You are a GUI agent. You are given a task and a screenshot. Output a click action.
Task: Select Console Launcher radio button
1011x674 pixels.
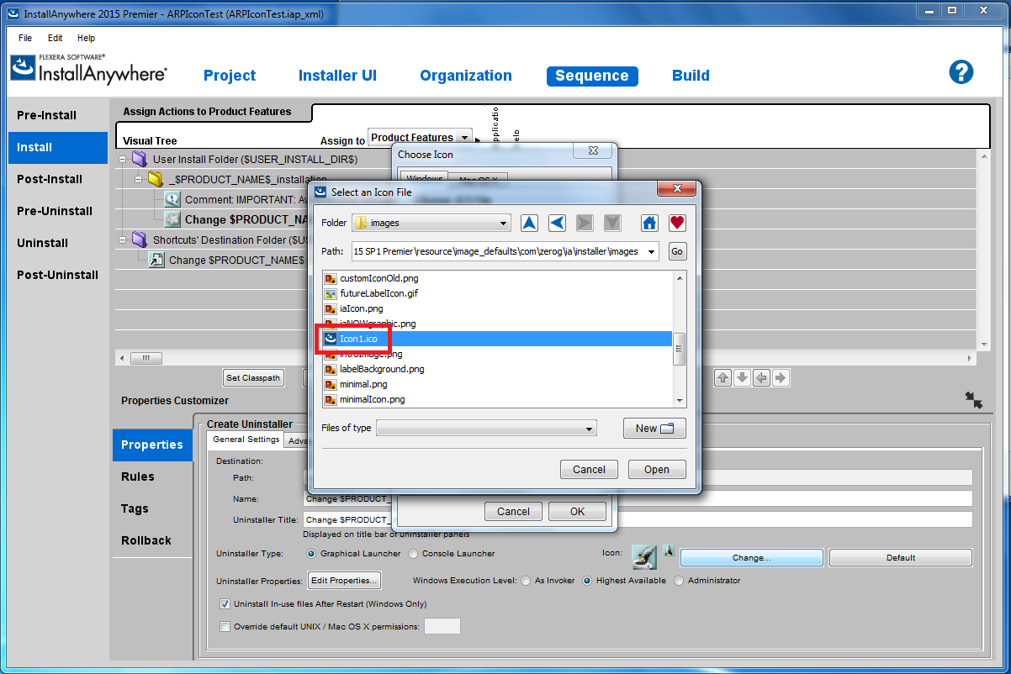pyautogui.click(x=413, y=554)
